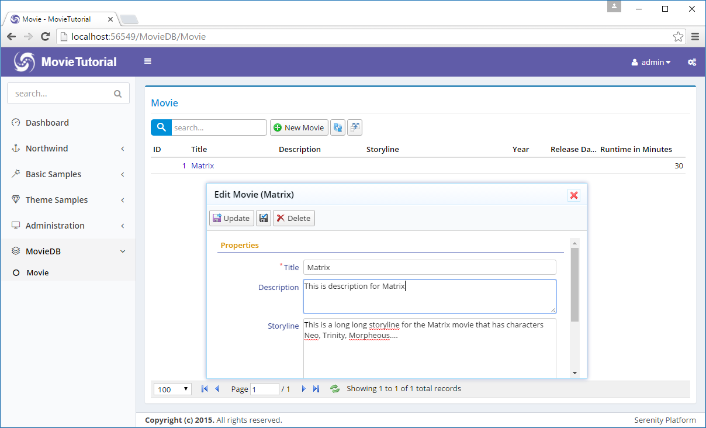Viewport: 706px width, 428px height.
Task: Open the Chrome menu icon
Action: pos(695,37)
